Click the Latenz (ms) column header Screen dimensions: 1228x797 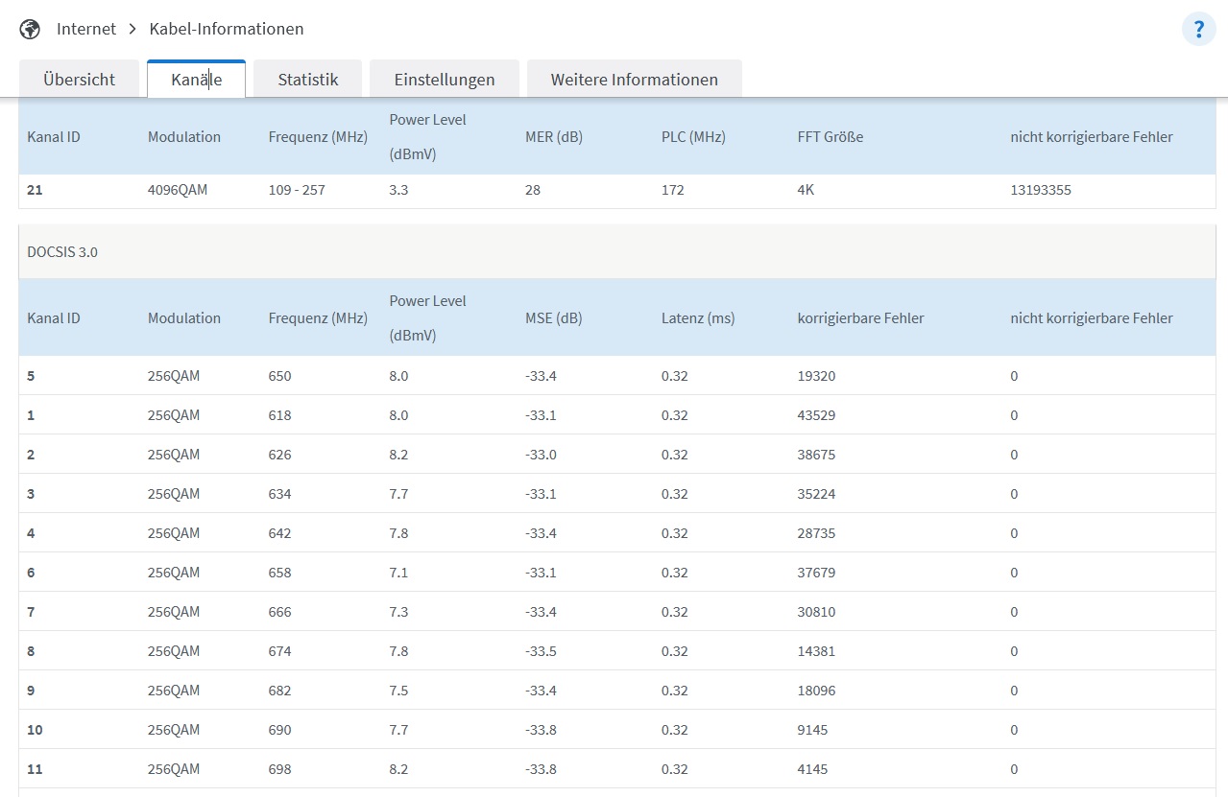(697, 318)
